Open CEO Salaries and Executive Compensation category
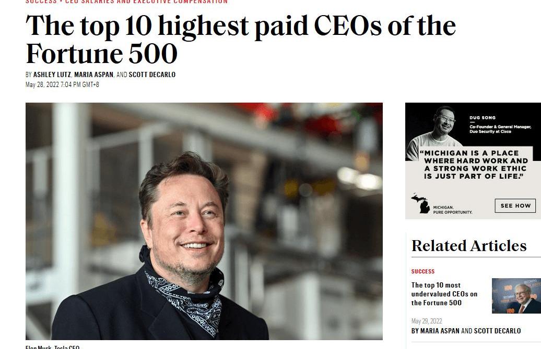Viewport: 541px width, 349px height. tap(146, 2)
